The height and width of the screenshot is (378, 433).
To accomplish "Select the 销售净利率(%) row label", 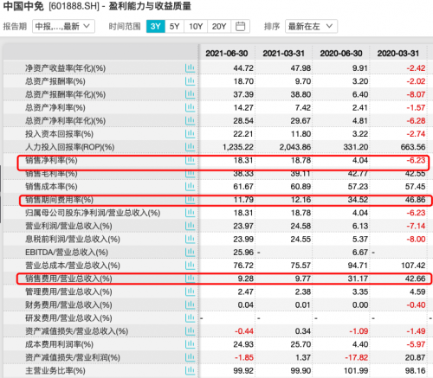I will point(51,160).
